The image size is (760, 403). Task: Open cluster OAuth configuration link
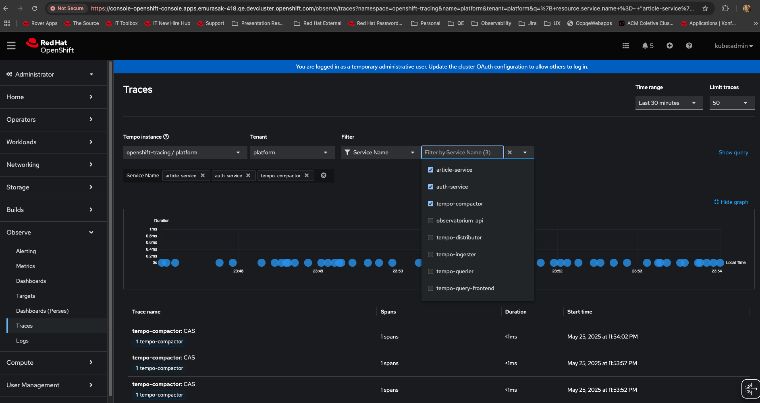[492, 67]
